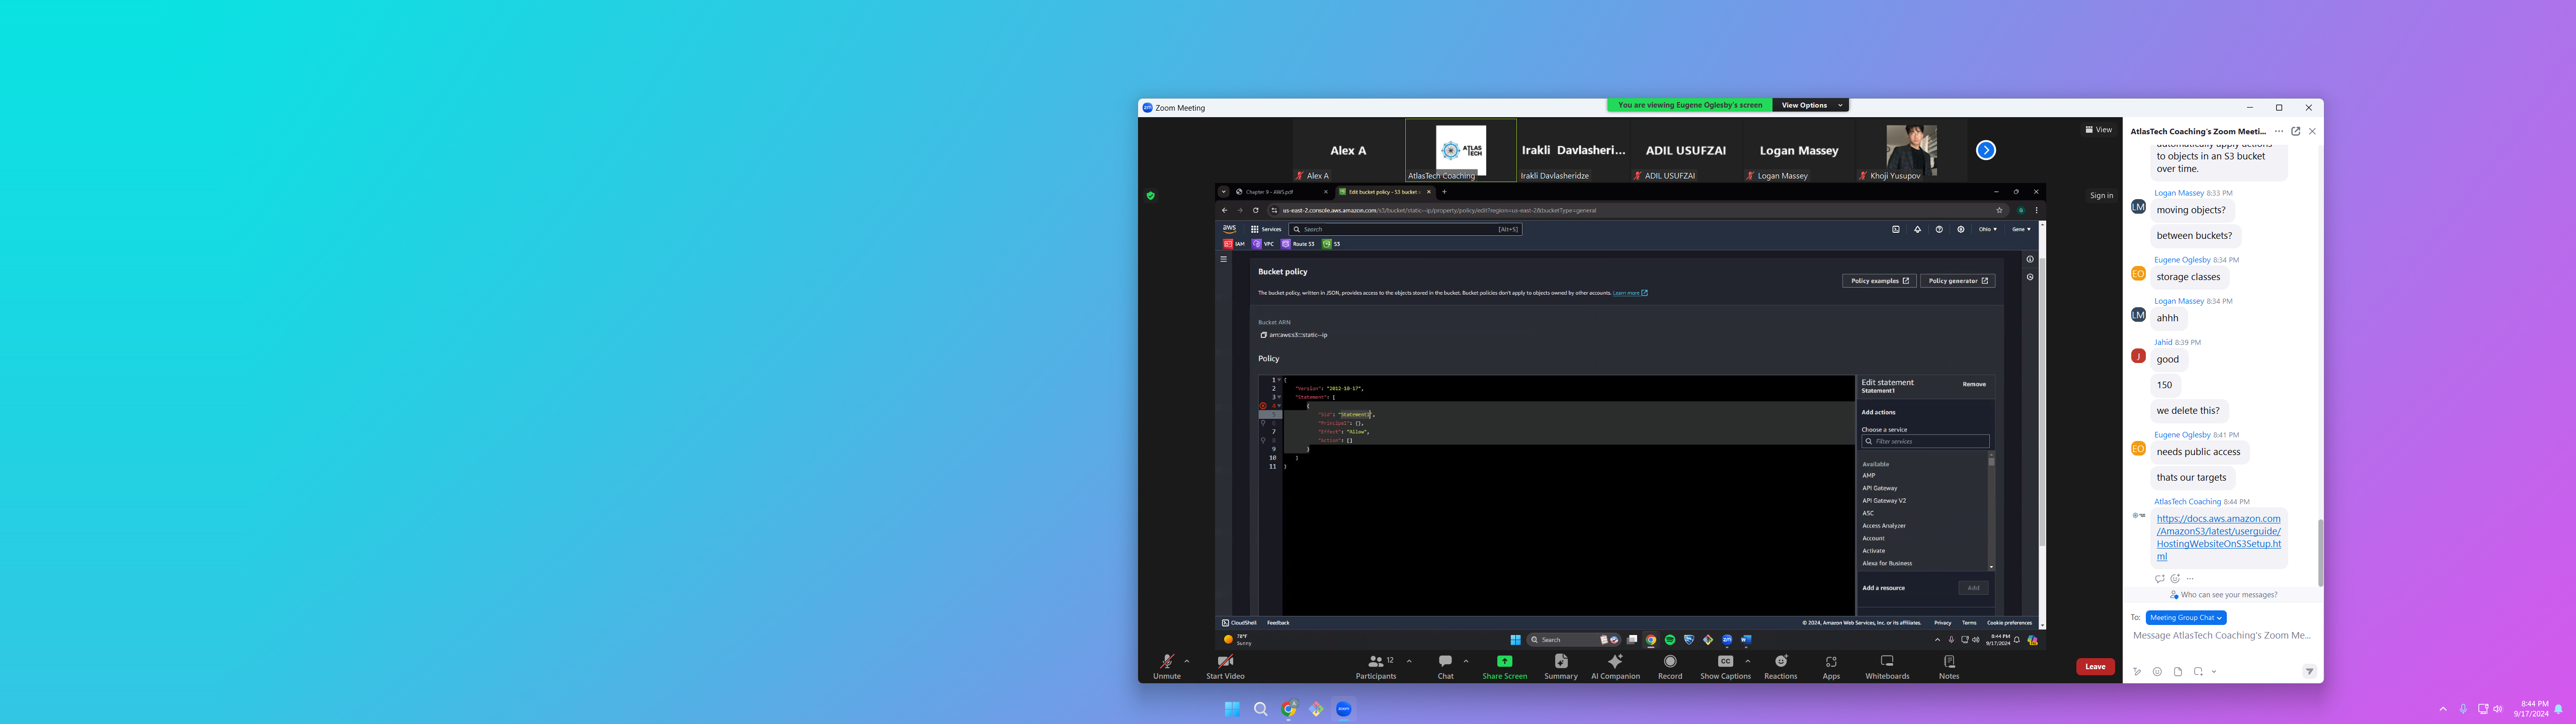2576x724 pixels.
Task: Open Whiteboards from the meeting toolbar
Action: pyautogui.click(x=1887, y=662)
